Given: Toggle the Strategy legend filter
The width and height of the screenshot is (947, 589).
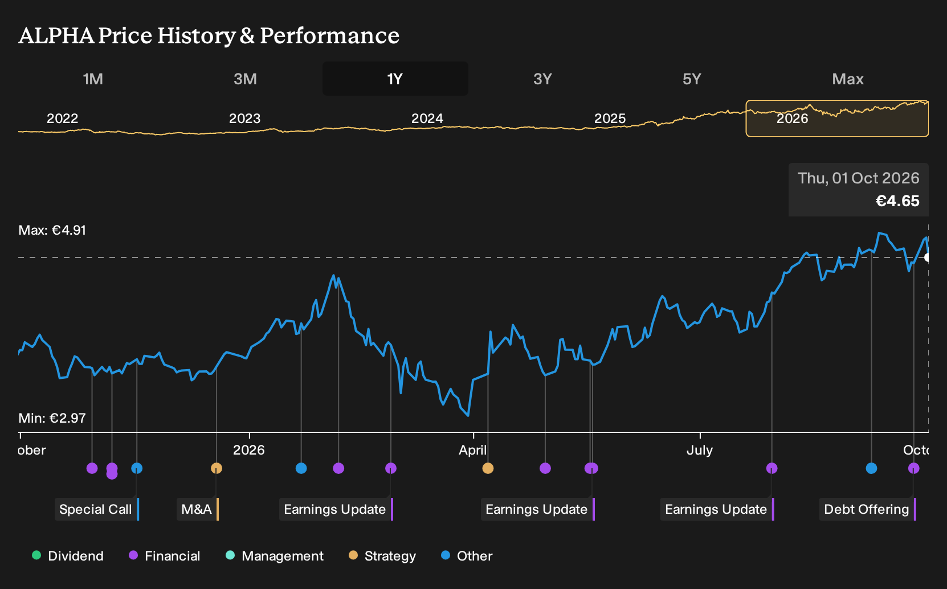Looking at the screenshot, I should (382, 556).
